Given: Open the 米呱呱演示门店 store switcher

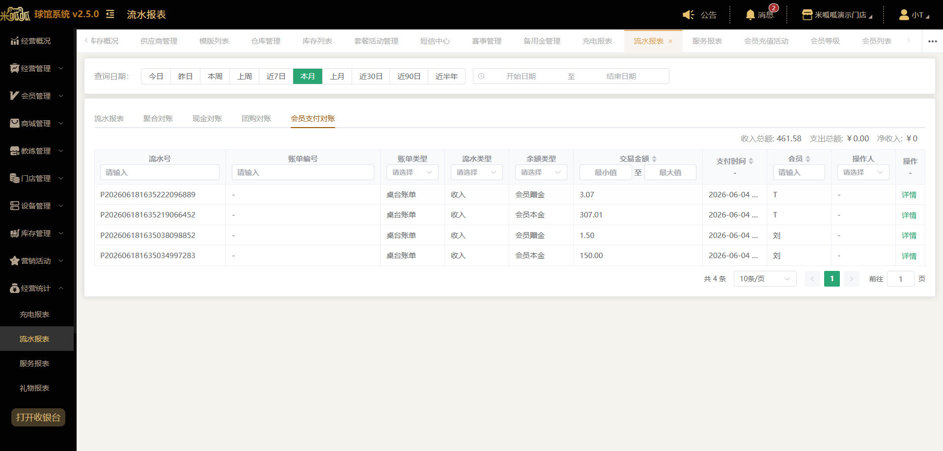Looking at the screenshot, I should point(837,15).
